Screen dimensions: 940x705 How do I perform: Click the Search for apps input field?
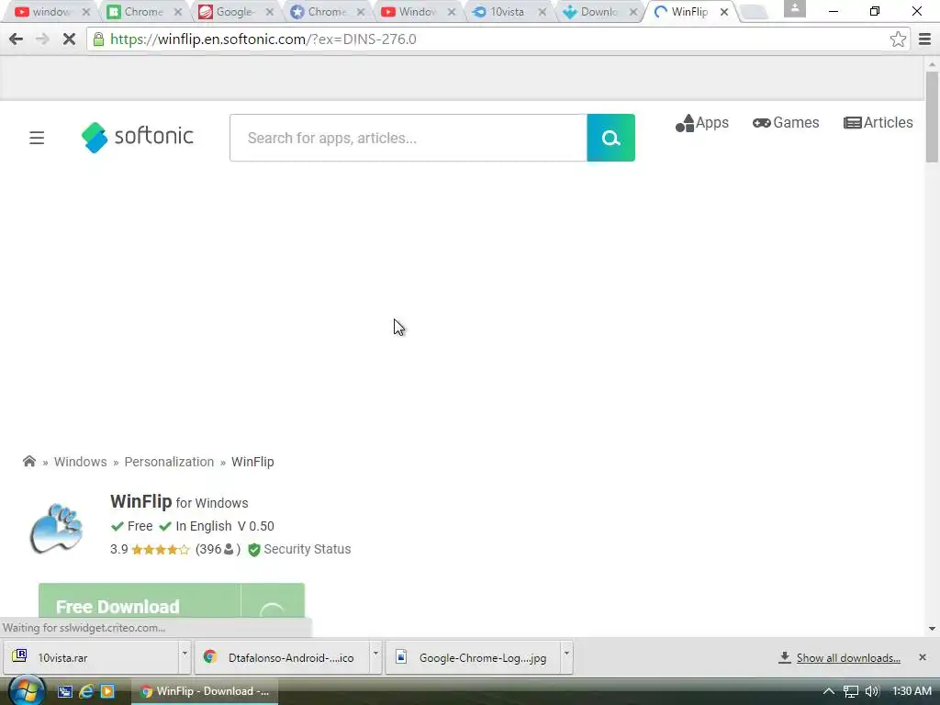tap(408, 138)
